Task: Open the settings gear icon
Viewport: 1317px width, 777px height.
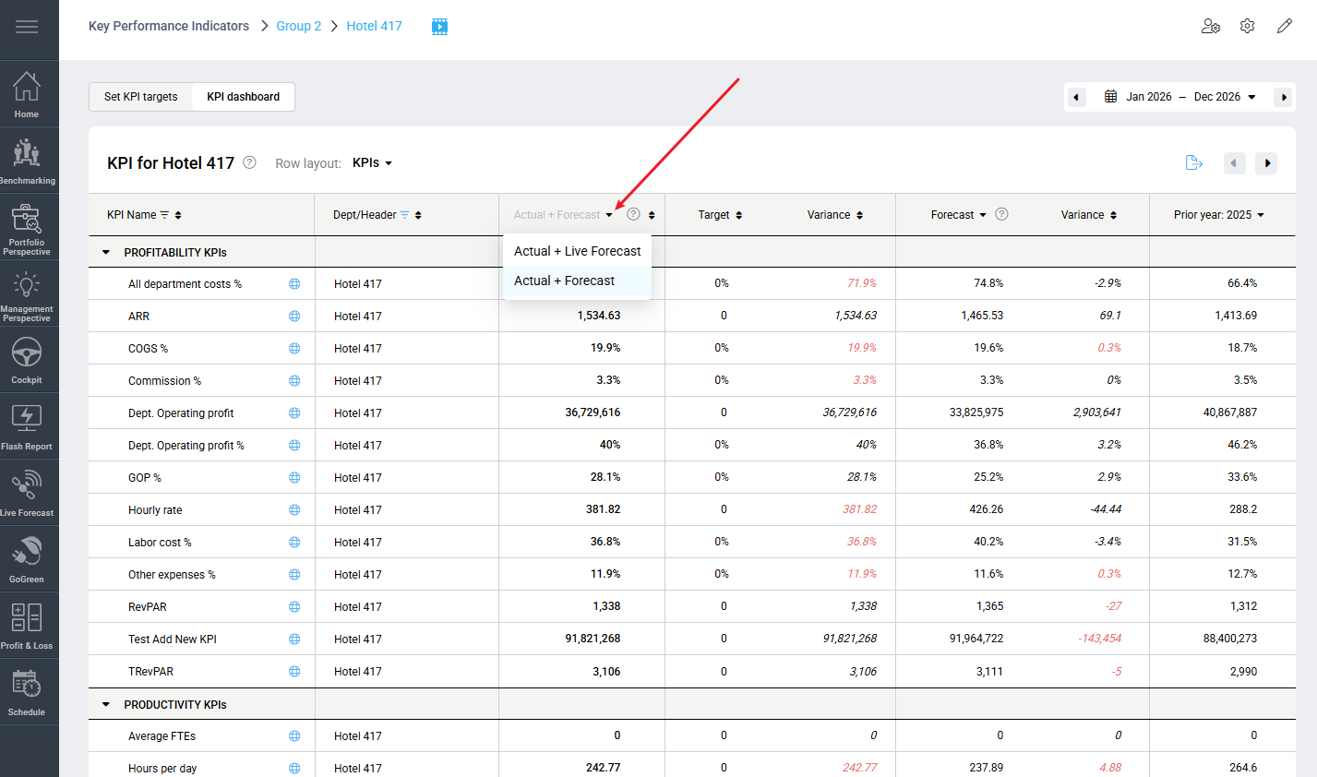Action: [x=1247, y=26]
